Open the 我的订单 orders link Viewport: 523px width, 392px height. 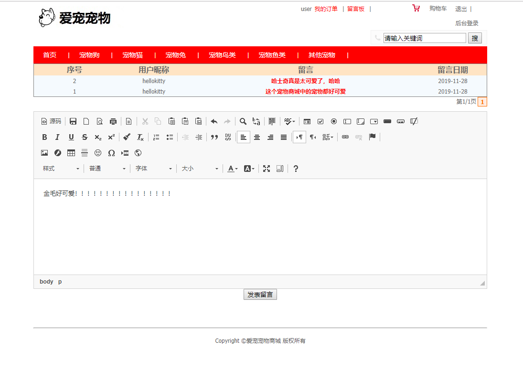click(327, 9)
